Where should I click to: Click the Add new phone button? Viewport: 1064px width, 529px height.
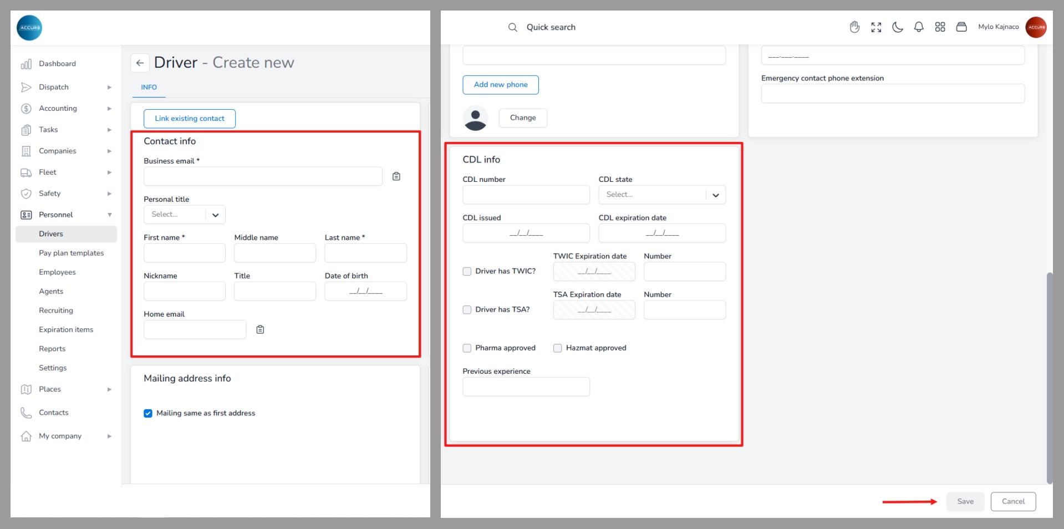click(500, 85)
